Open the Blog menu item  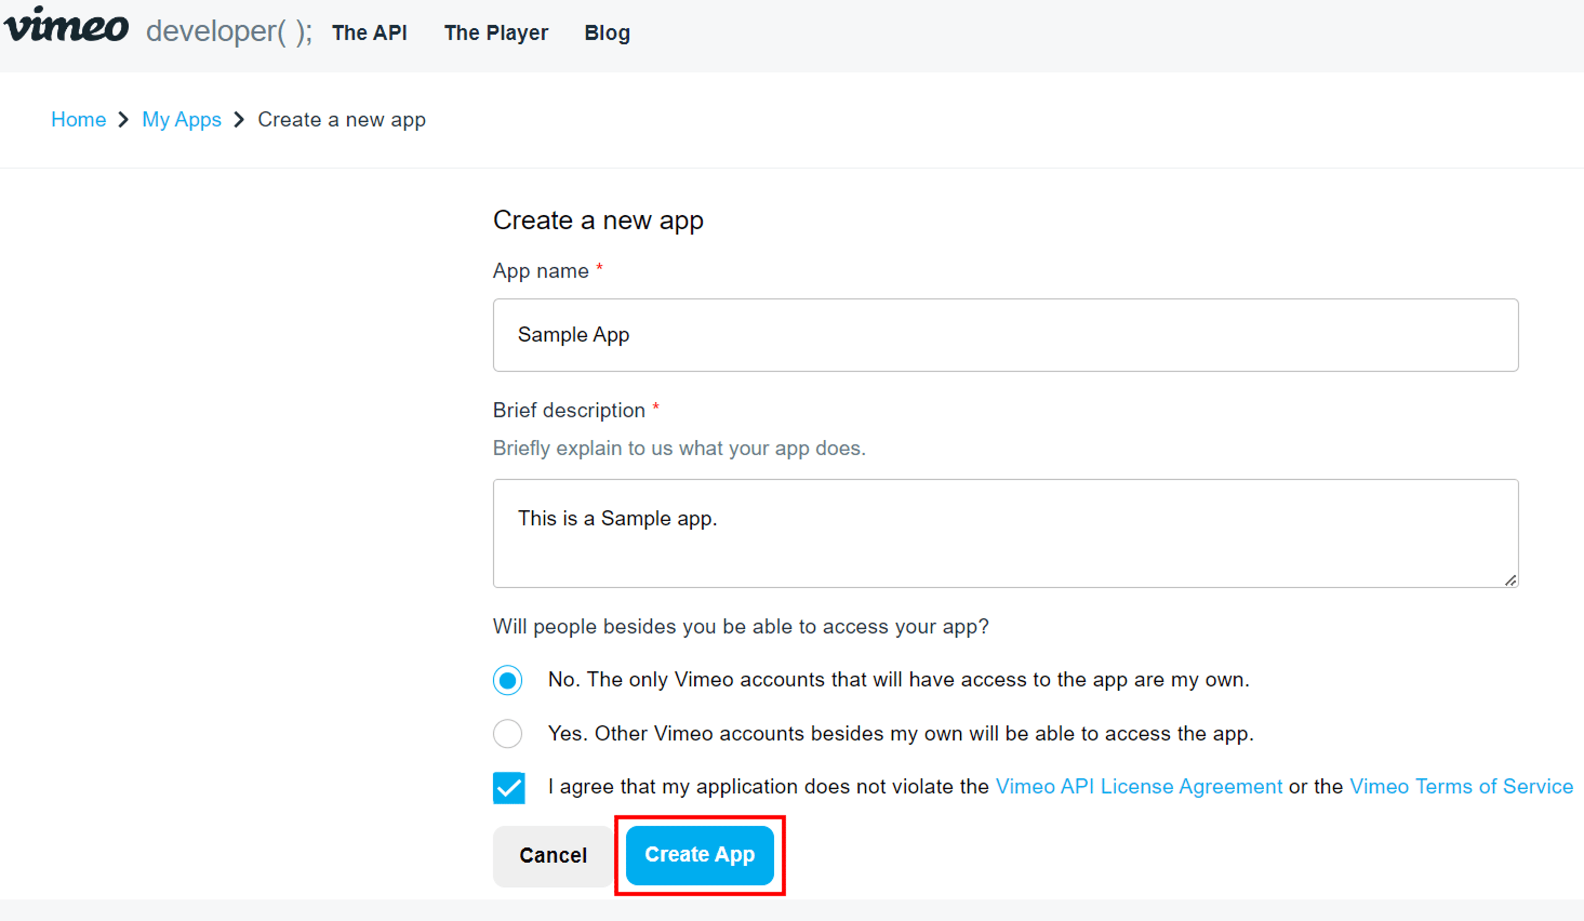[607, 33]
